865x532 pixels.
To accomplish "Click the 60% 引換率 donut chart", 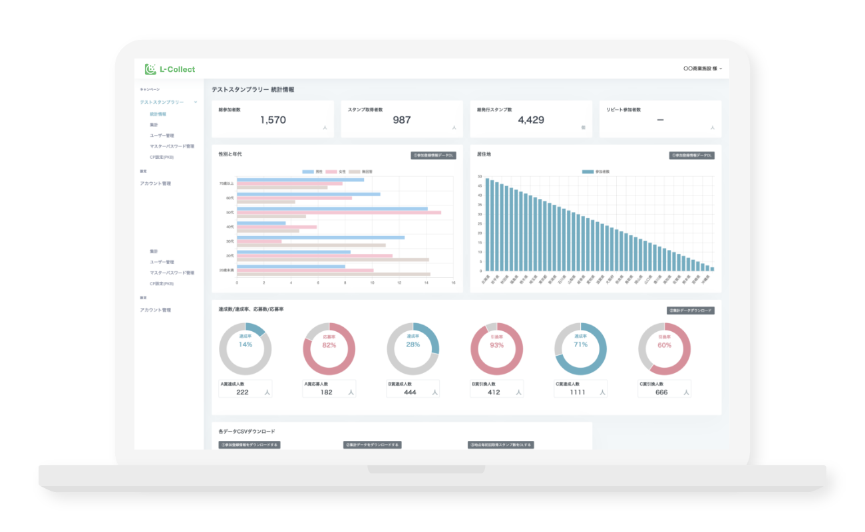I will pyautogui.click(x=665, y=349).
